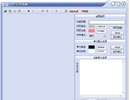Image resolution: width=131 pixels, height=100 pixels.
Task: Click Reset in 单元默认选项 section
Action: coord(117,47)
